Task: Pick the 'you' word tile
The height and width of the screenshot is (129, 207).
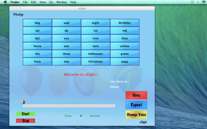Action: click(x=66, y=38)
